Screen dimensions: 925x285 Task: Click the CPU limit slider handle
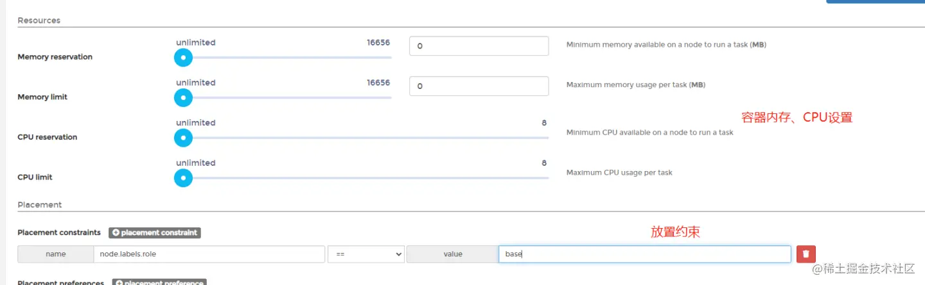183,177
